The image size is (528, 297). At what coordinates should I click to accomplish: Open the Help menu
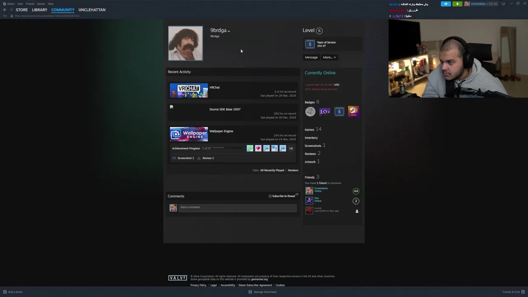(50, 4)
